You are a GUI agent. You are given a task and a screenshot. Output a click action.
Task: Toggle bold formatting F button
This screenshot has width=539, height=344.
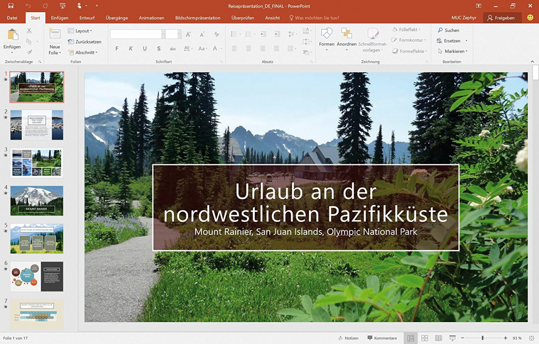tap(117, 48)
